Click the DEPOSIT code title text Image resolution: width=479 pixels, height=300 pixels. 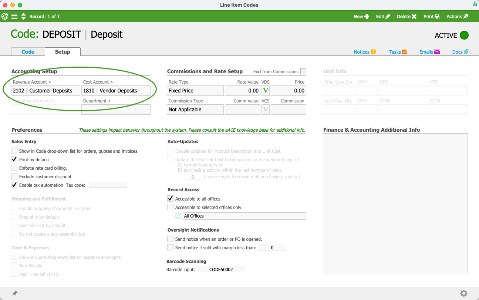(x=62, y=34)
